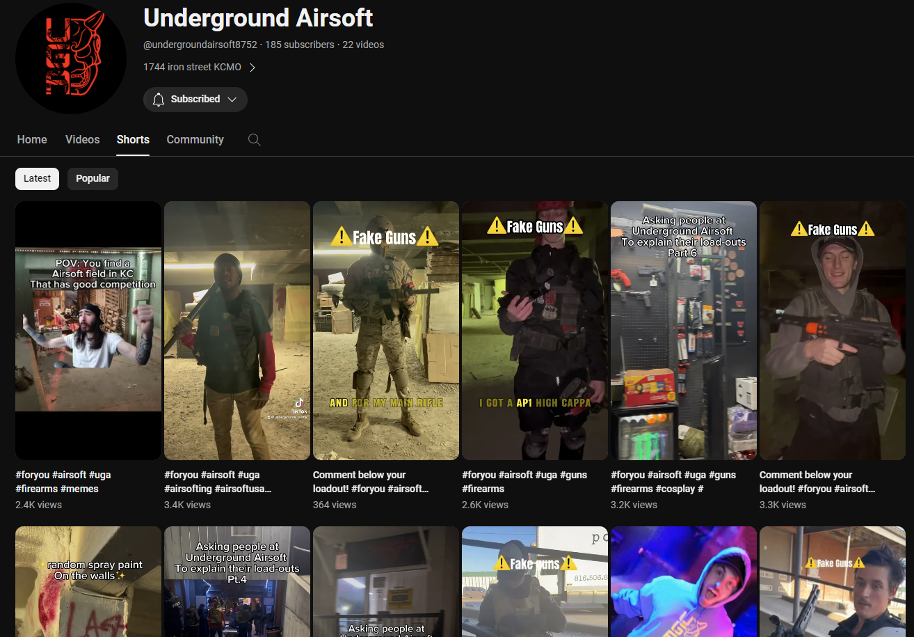Switch to the Home tab
This screenshot has width=914, height=637.
(32, 140)
